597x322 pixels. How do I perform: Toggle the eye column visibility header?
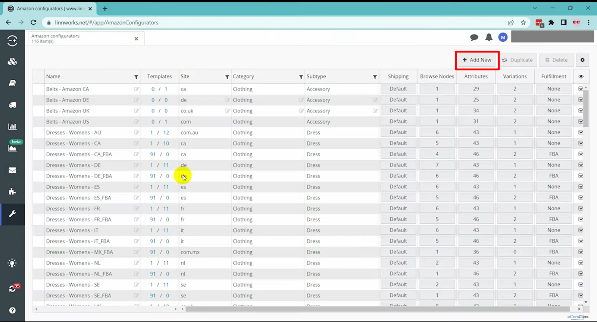[x=581, y=76]
